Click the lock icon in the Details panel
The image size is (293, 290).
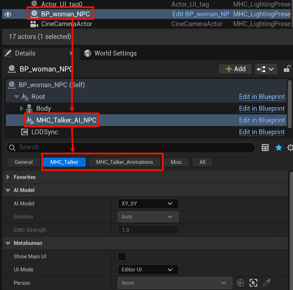287,69
